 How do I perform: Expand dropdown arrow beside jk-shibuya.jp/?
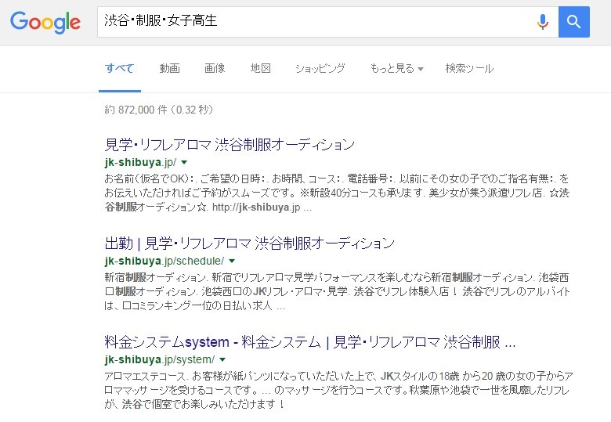pos(184,162)
